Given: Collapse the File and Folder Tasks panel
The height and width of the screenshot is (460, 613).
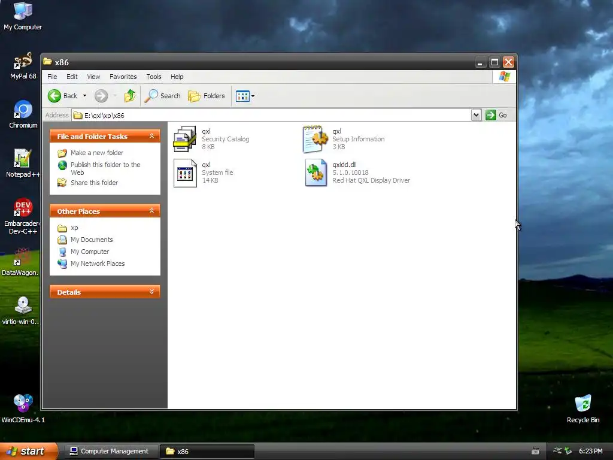Looking at the screenshot, I should [151, 136].
